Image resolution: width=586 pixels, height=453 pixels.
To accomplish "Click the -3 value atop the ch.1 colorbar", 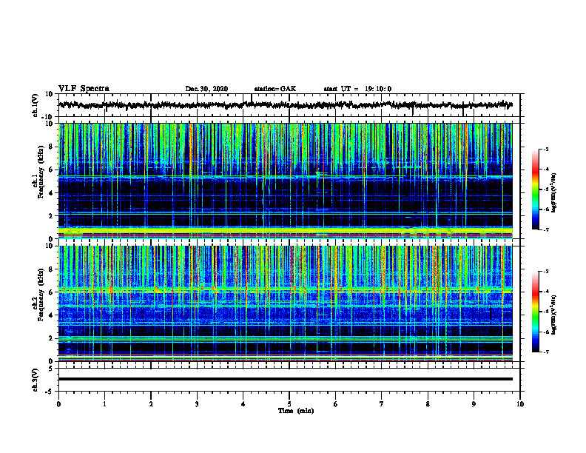I will click(546, 149).
